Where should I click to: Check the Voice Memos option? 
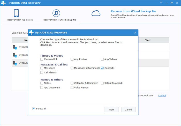[72, 87]
